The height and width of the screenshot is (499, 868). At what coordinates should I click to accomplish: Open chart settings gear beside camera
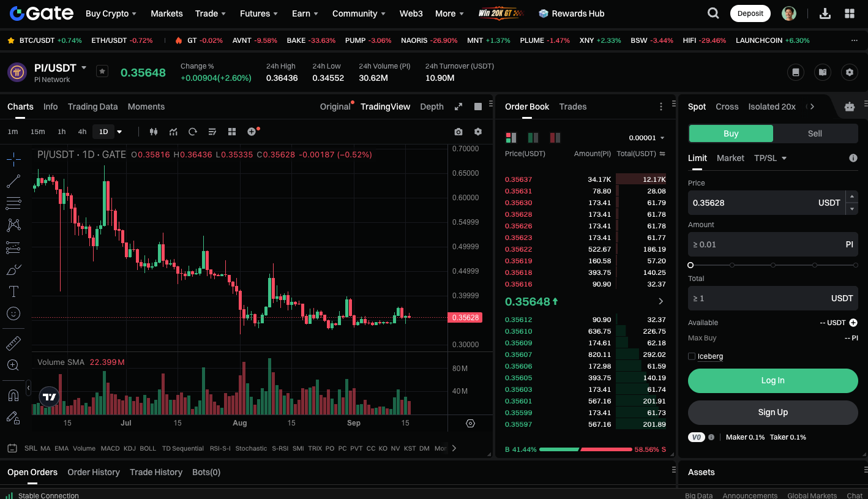478,132
